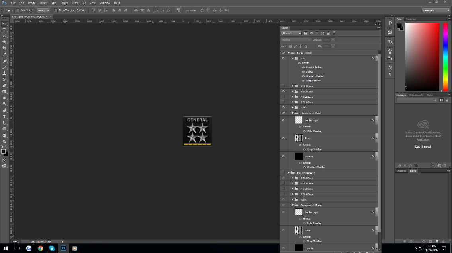Viewport: 452px width, 253px height.
Task: Select the Ellipse shape tool
Action: [4, 129]
